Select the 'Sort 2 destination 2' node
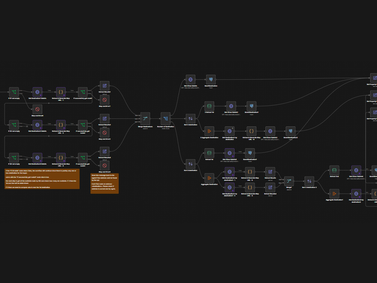This screenshot has height=283, width=377. 309,181
